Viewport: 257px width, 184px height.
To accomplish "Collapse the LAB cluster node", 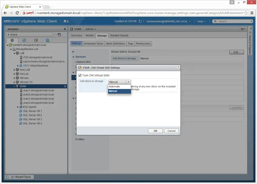I will tap(14, 53).
